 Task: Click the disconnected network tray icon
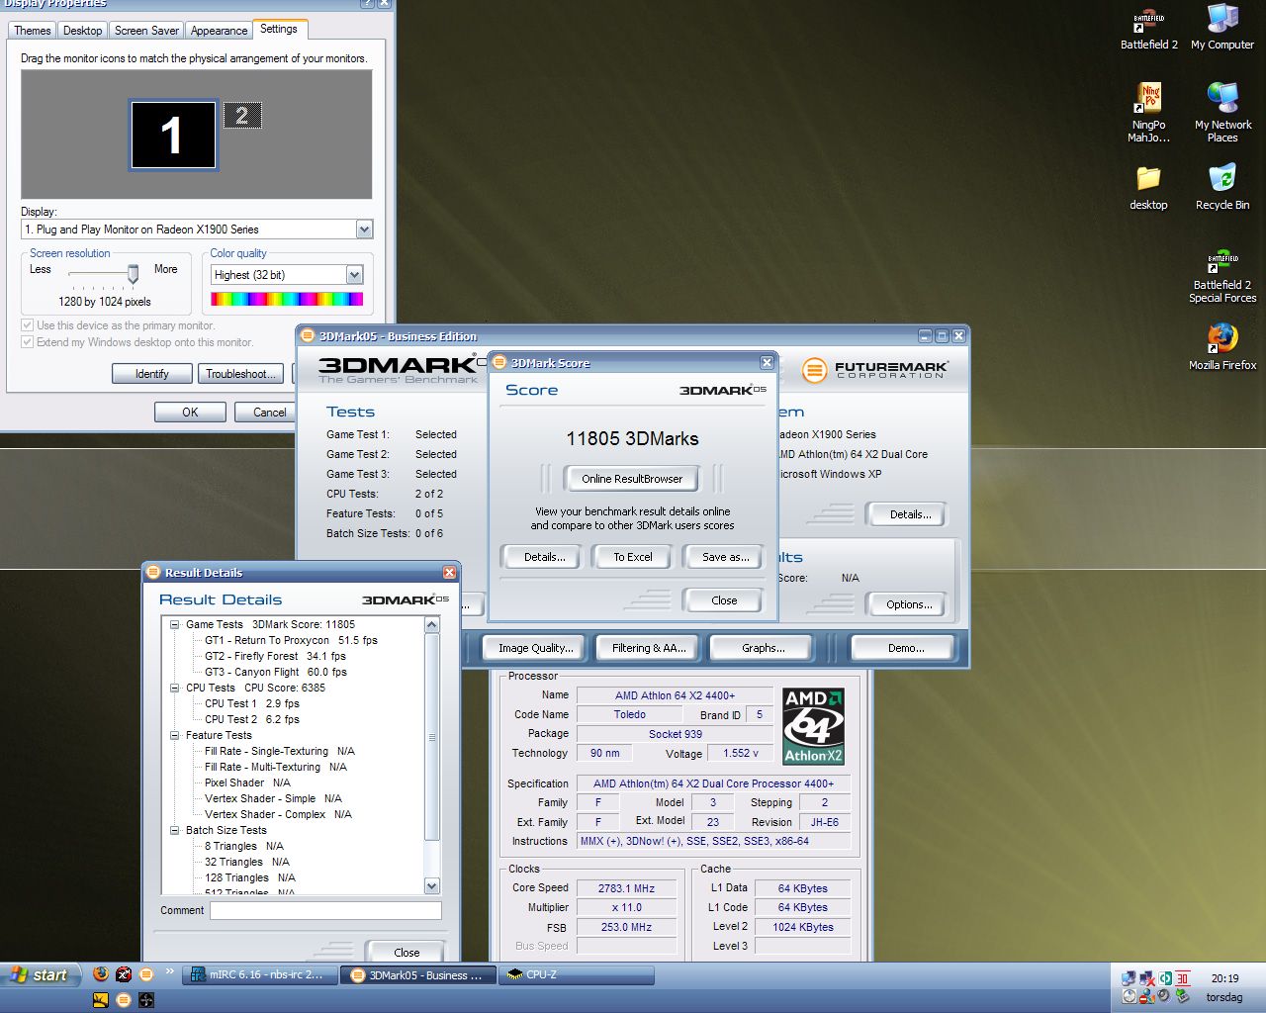[1146, 978]
